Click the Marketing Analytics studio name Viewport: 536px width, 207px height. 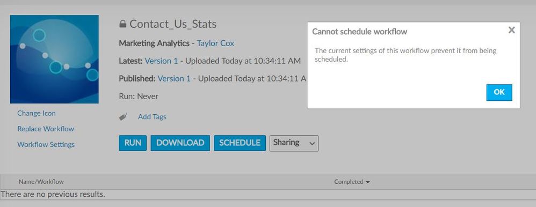[154, 43]
